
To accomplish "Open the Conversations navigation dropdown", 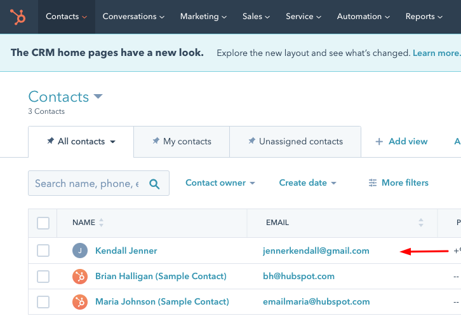I will 133,17.
